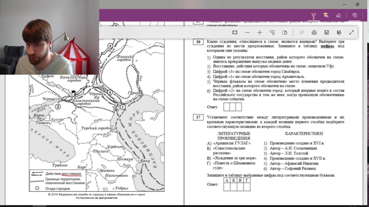Click the fit to page button
This screenshot has width=369, height=207.
point(235,32)
